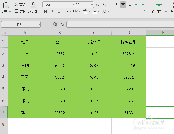The height and width of the screenshot is (134, 174).
Task: Click cell with value 193.1
Action: pos(129,77)
